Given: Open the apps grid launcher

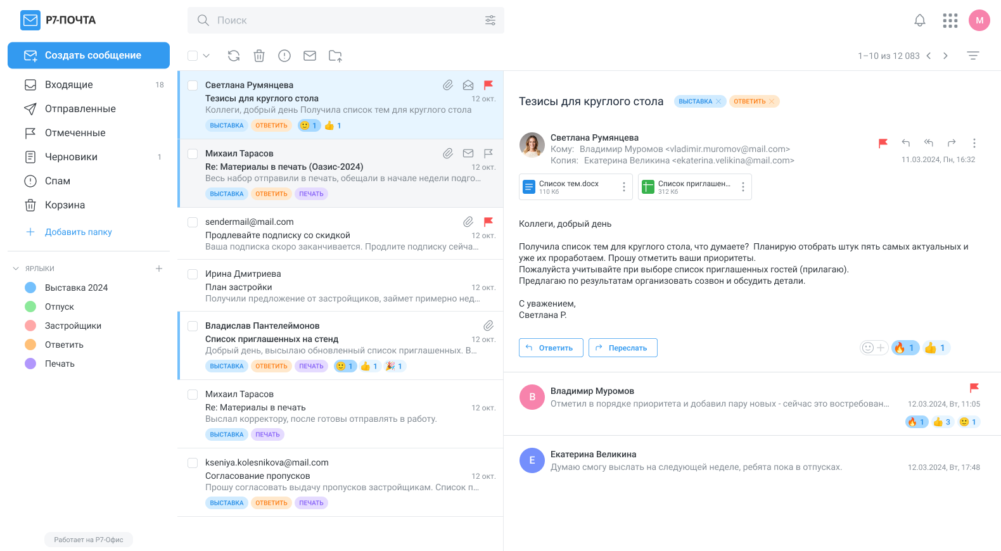Looking at the screenshot, I should click(950, 20).
